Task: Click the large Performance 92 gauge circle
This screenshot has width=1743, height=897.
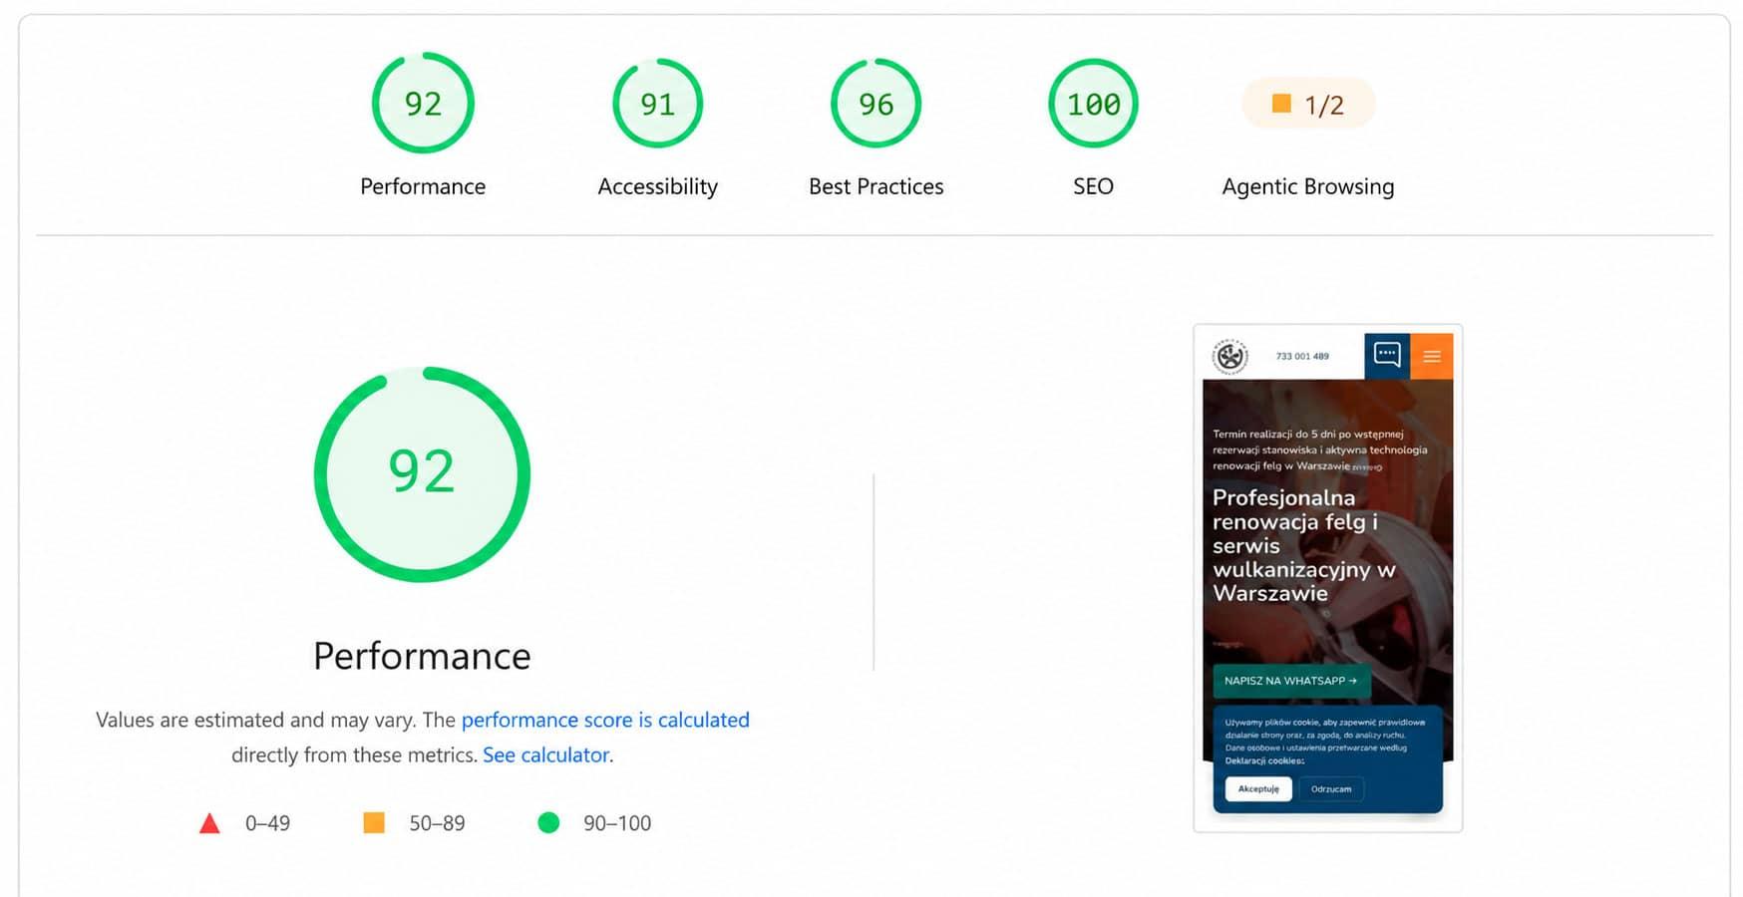Action: pos(422,474)
